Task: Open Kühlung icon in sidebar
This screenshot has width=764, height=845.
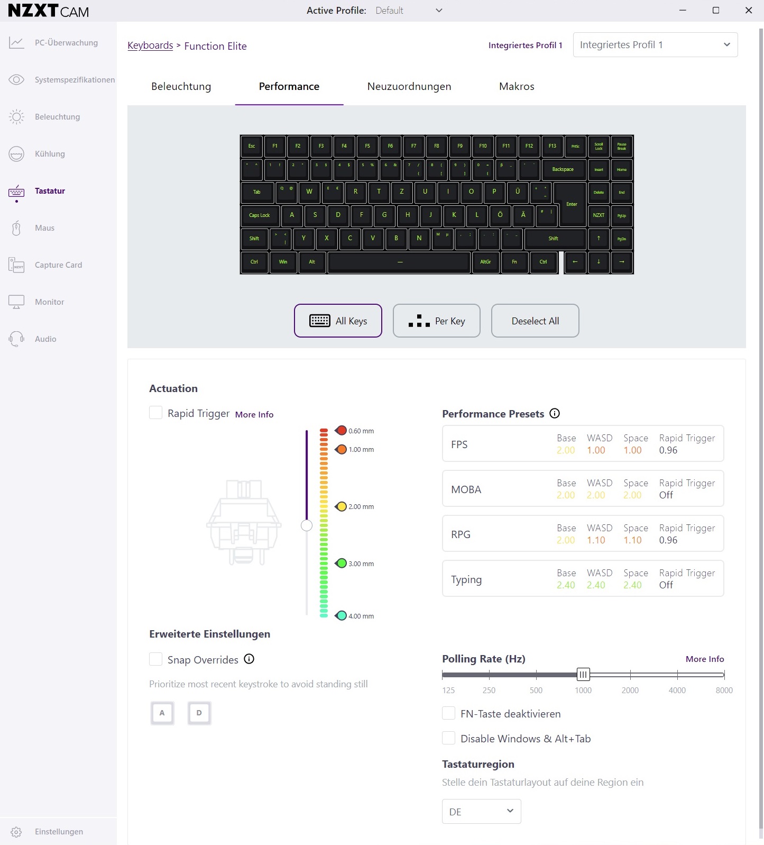Action: pos(16,154)
